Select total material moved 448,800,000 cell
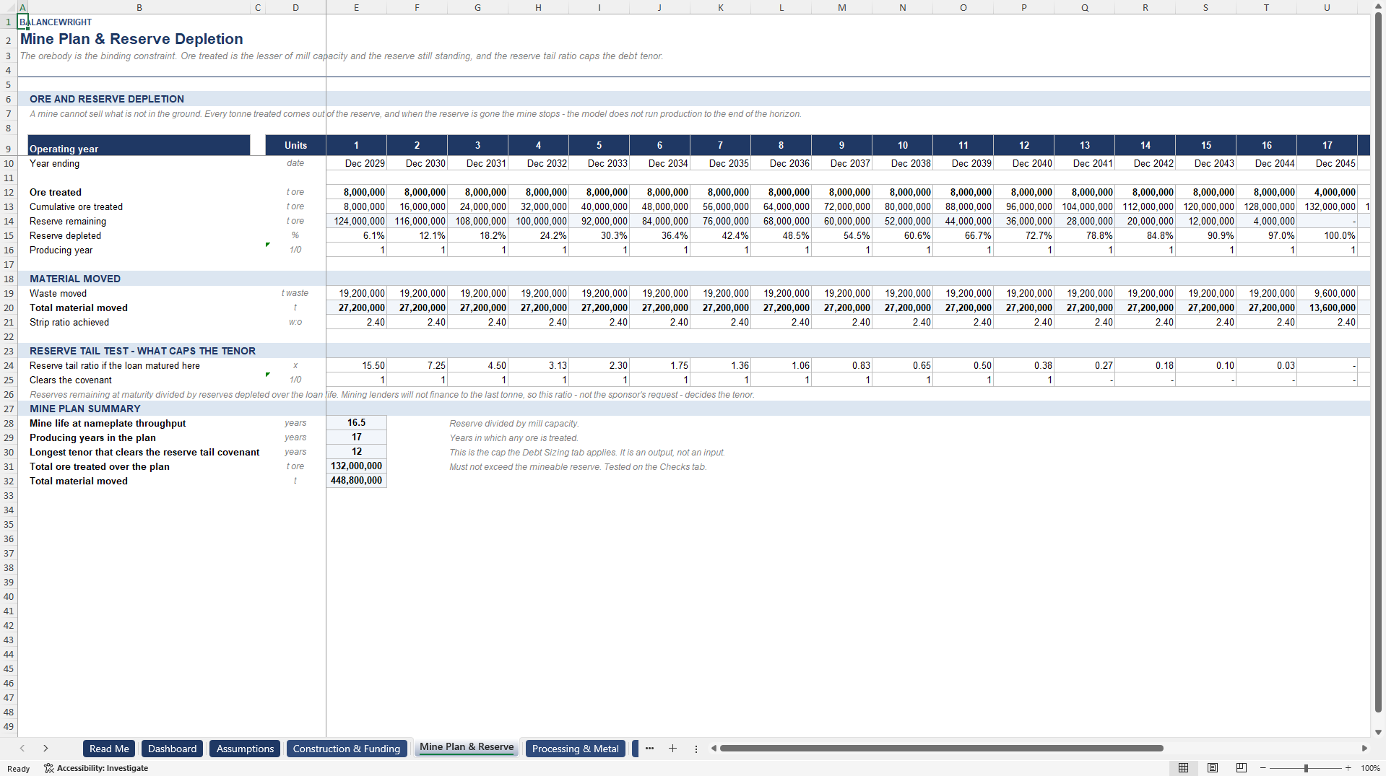Image resolution: width=1386 pixels, height=776 pixels. 356,481
